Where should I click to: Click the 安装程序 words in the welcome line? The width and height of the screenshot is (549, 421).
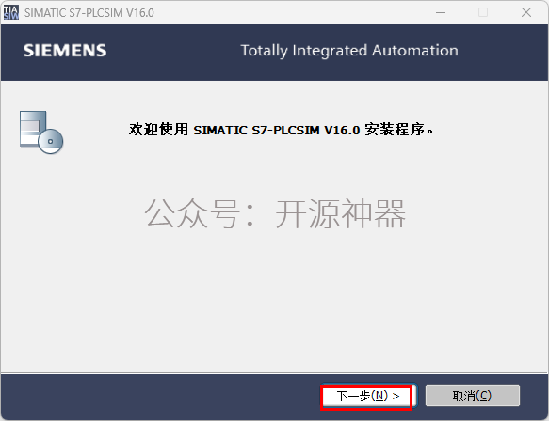(x=395, y=130)
